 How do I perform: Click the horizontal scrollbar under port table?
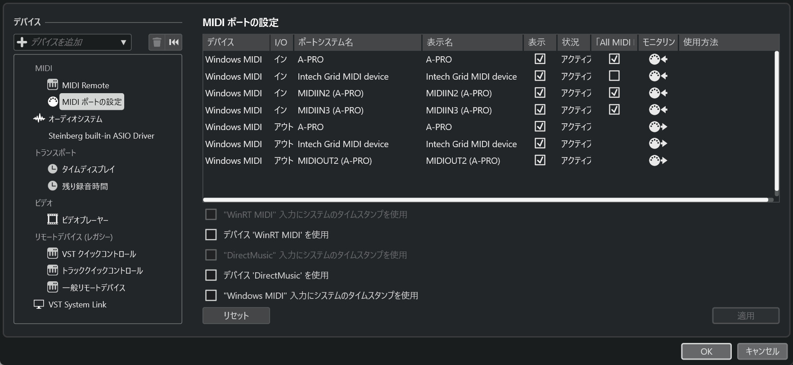(485, 199)
